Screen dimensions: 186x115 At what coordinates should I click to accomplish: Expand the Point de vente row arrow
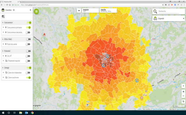[x=3, y=44]
